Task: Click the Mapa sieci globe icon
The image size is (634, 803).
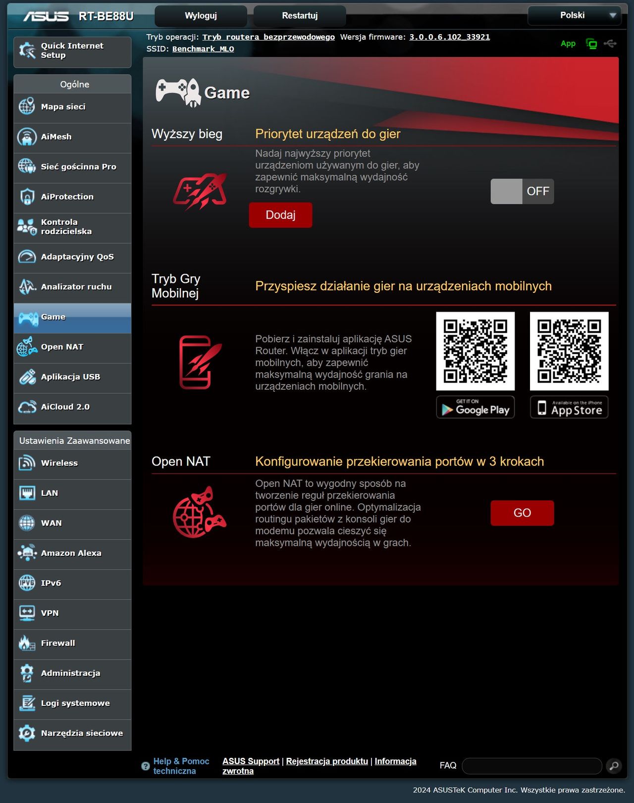Action: [x=27, y=107]
